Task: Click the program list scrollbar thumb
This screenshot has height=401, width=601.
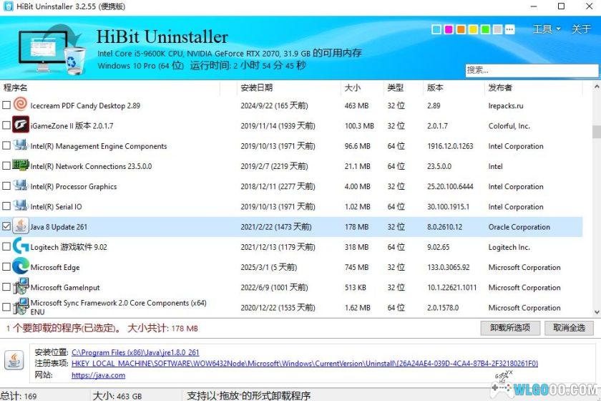Action: [x=597, y=132]
